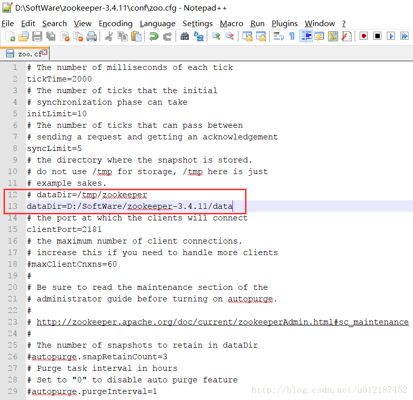Open the Encoding menu

[116, 24]
